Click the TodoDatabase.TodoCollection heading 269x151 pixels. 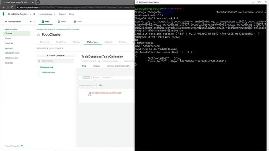coord(102,57)
